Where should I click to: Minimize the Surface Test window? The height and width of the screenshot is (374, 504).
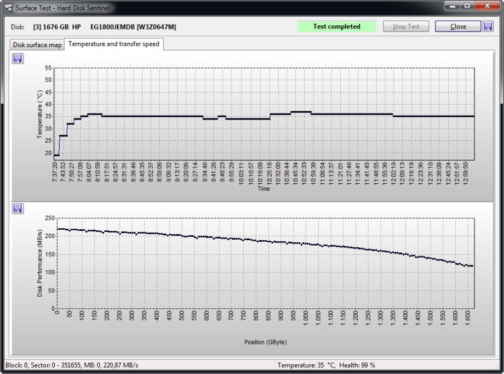pyautogui.click(x=453, y=6)
